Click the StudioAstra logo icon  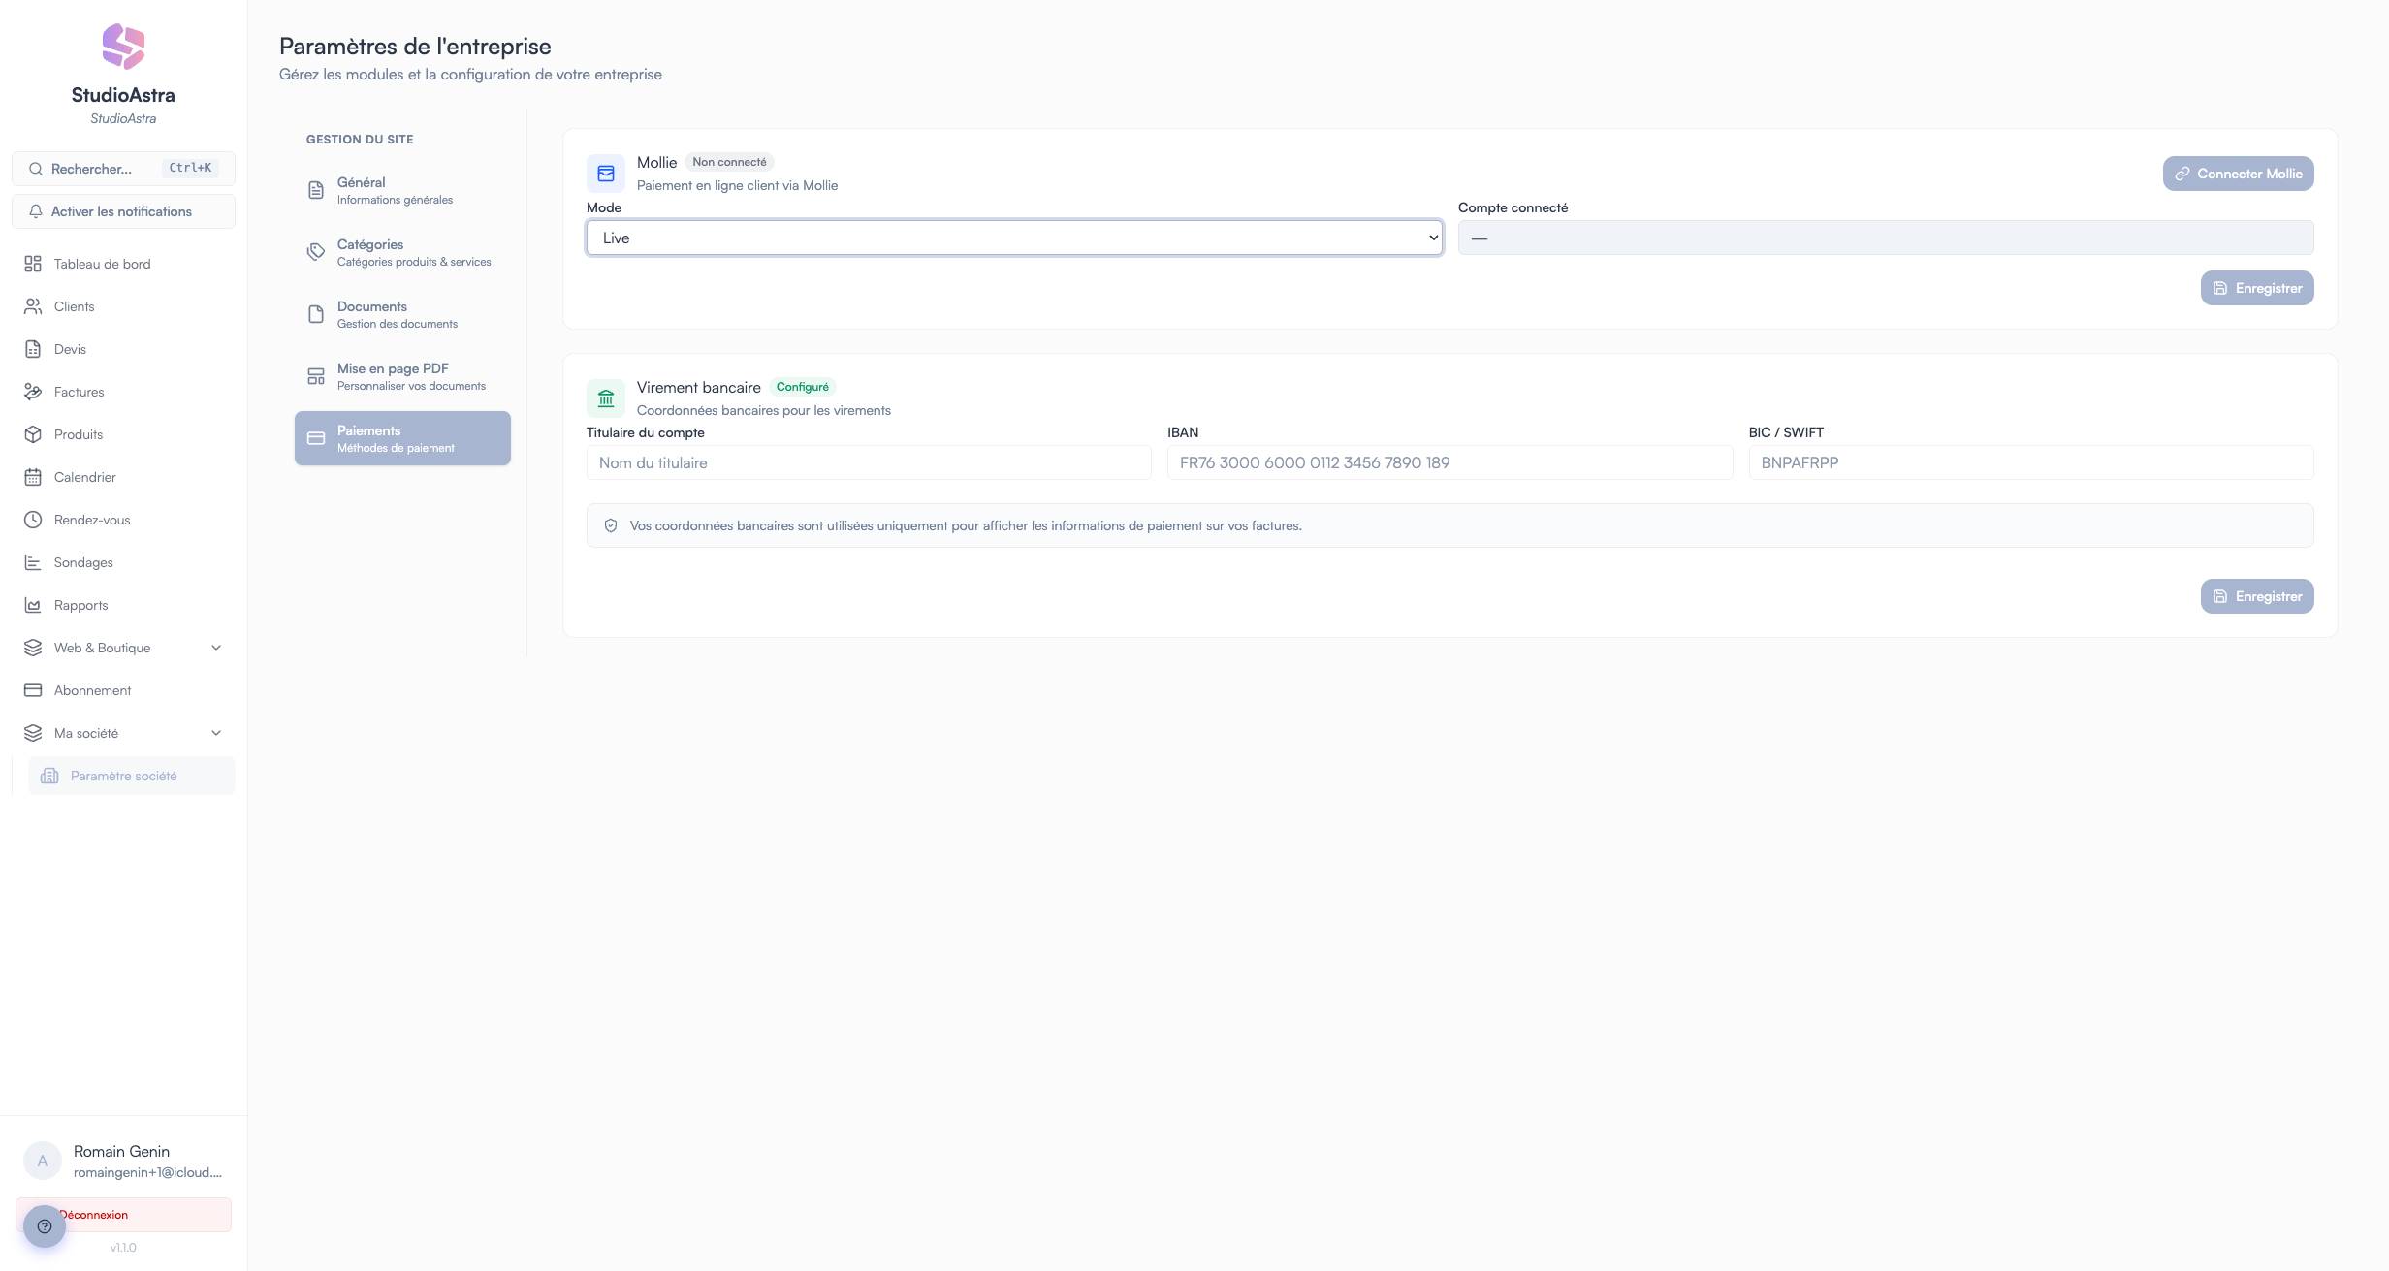pos(123,47)
